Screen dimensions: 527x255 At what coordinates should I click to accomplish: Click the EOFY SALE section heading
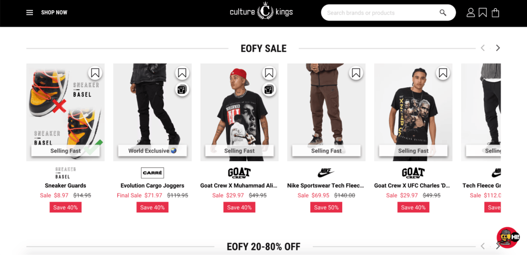(x=263, y=49)
